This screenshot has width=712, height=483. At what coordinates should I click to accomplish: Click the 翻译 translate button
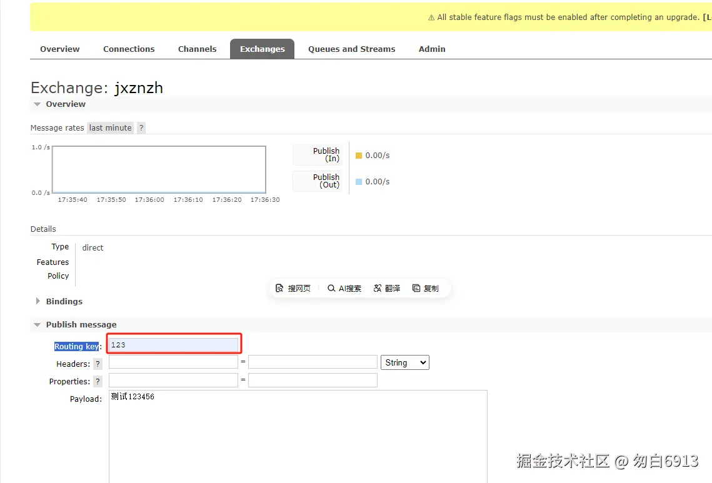(387, 288)
